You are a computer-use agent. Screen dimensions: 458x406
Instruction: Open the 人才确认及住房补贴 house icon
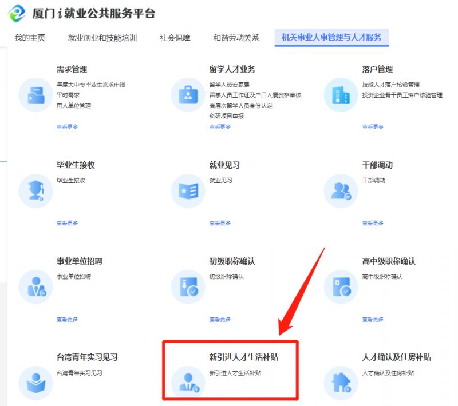tap(341, 383)
